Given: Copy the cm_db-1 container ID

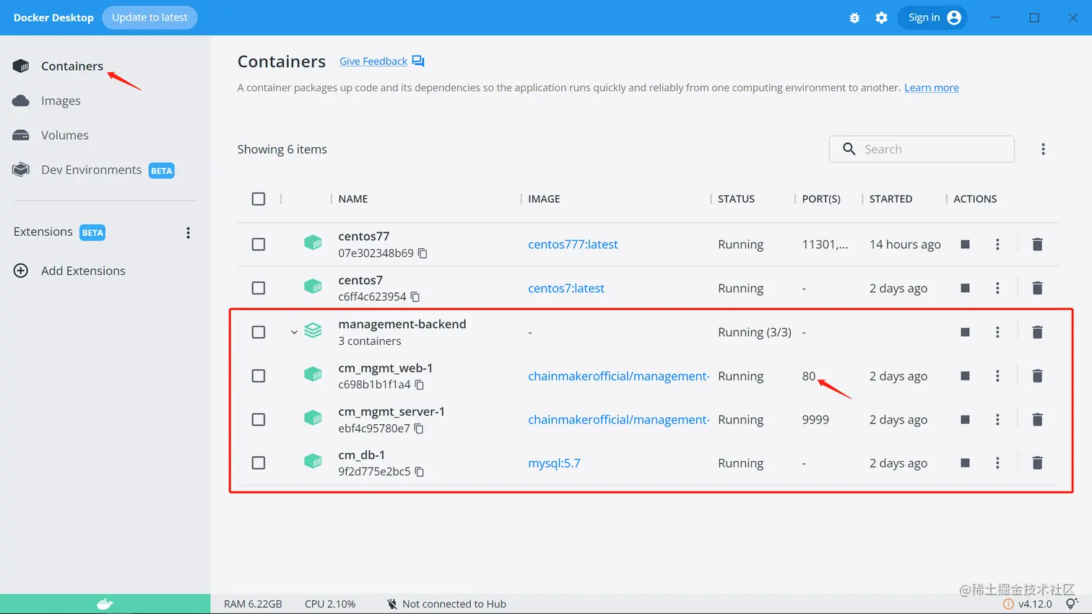Looking at the screenshot, I should click(x=420, y=472).
